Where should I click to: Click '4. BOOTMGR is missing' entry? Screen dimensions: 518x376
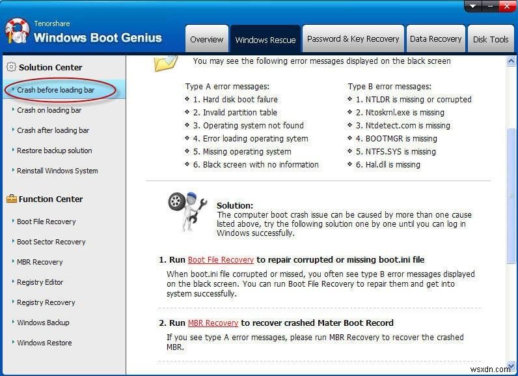[x=396, y=139]
